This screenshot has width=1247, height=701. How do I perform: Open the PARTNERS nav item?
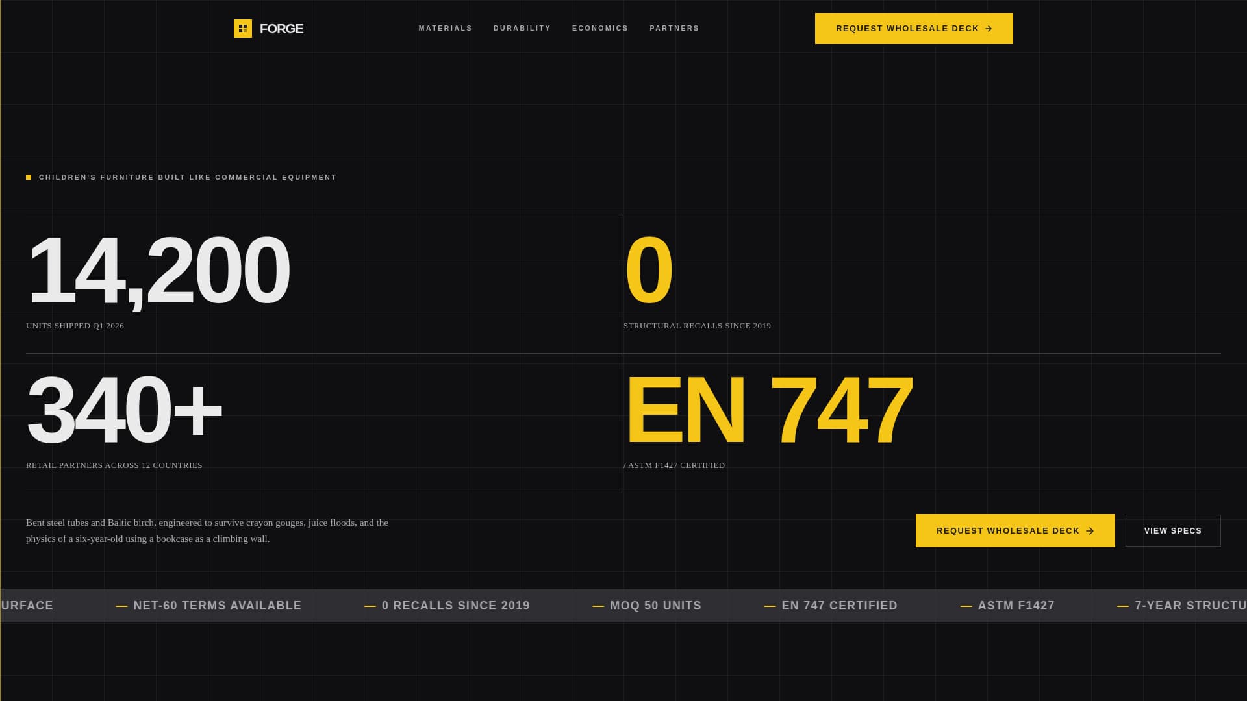click(x=675, y=29)
